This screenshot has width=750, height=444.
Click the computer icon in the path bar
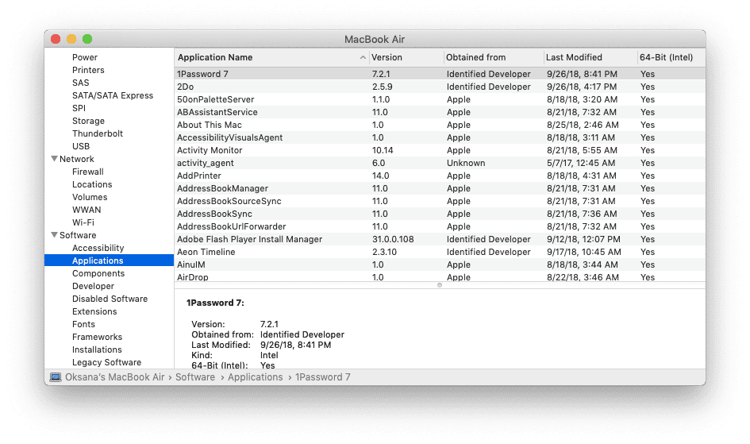point(56,377)
